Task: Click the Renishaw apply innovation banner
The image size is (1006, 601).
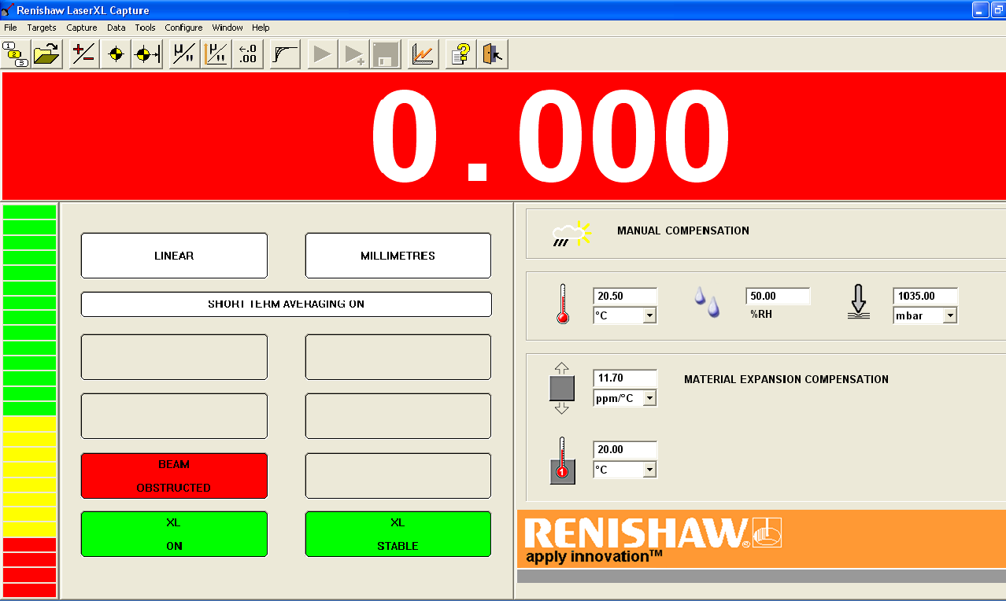Action: pyautogui.click(x=761, y=539)
